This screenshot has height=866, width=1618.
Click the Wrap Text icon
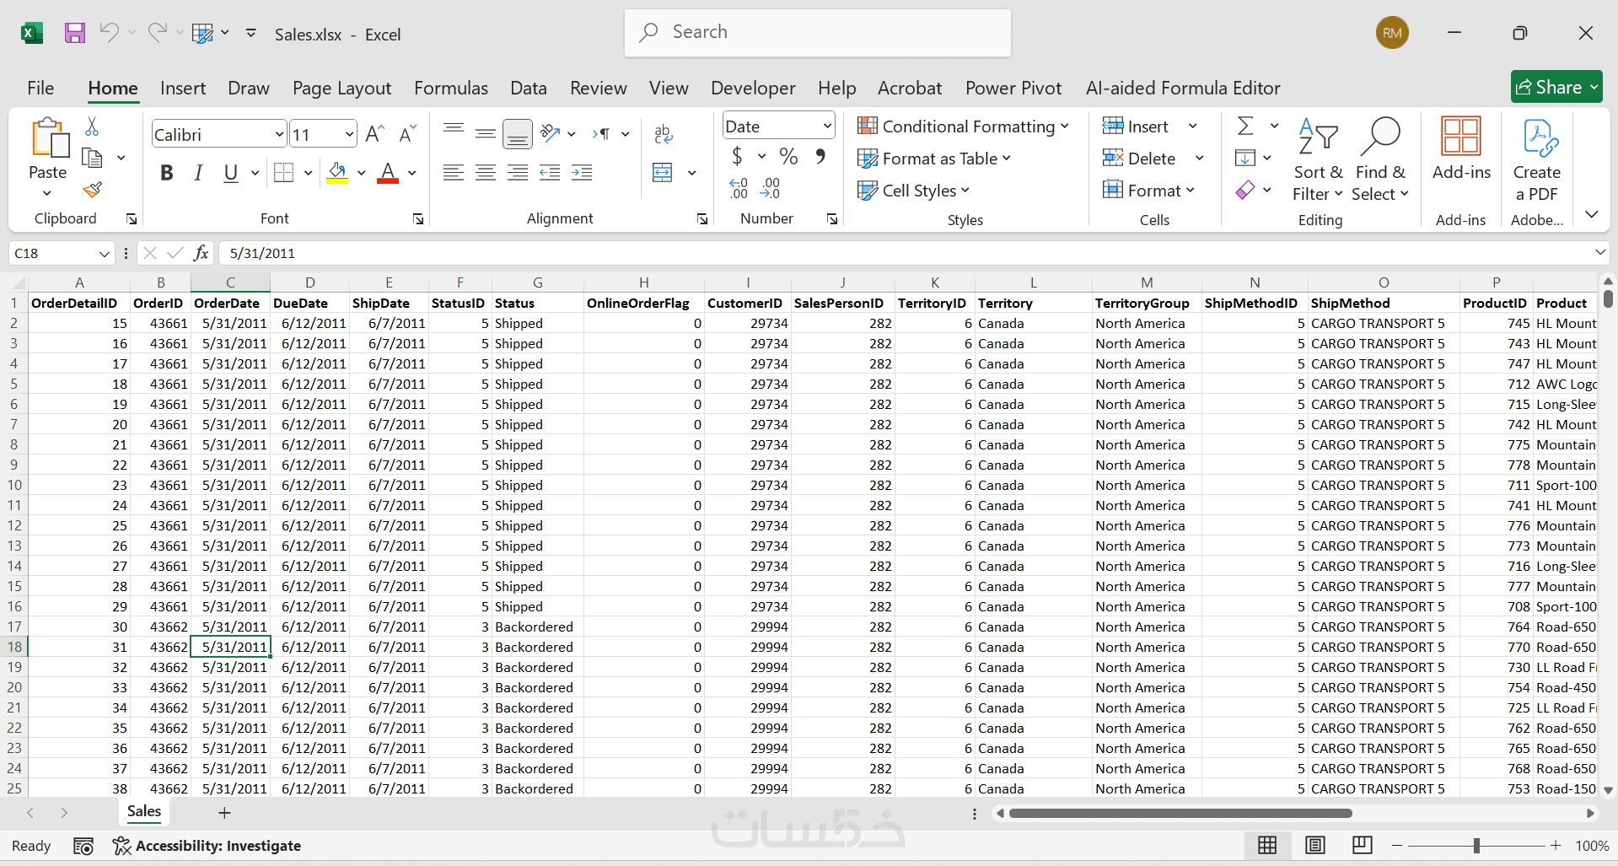coord(664,133)
